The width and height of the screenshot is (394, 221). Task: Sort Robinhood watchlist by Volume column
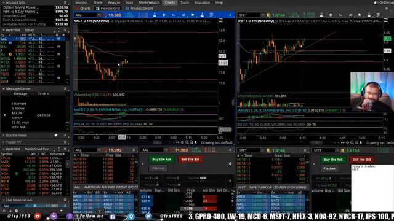55,154
